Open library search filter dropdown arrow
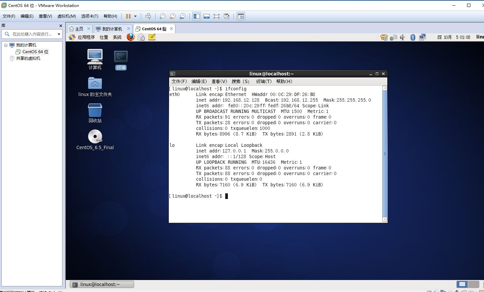This screenshot has height=292, width=484. (x=59, y=34)
